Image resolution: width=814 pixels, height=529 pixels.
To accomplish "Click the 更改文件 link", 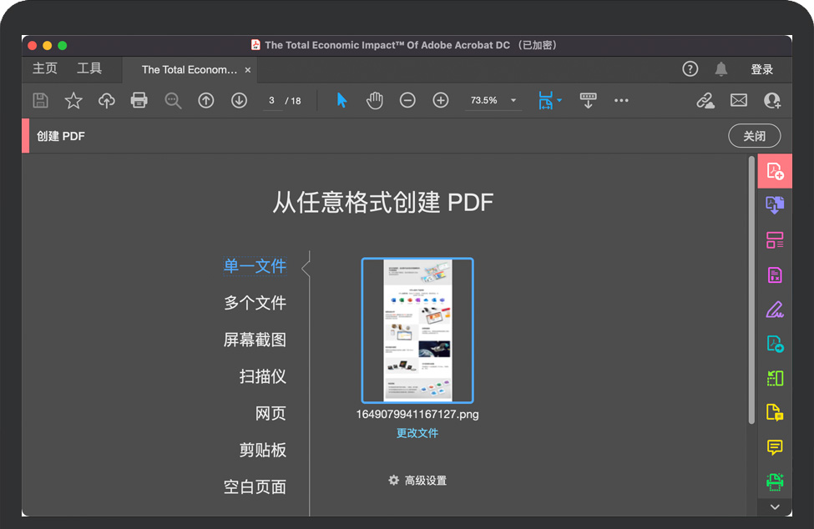I will coord(417,433).
